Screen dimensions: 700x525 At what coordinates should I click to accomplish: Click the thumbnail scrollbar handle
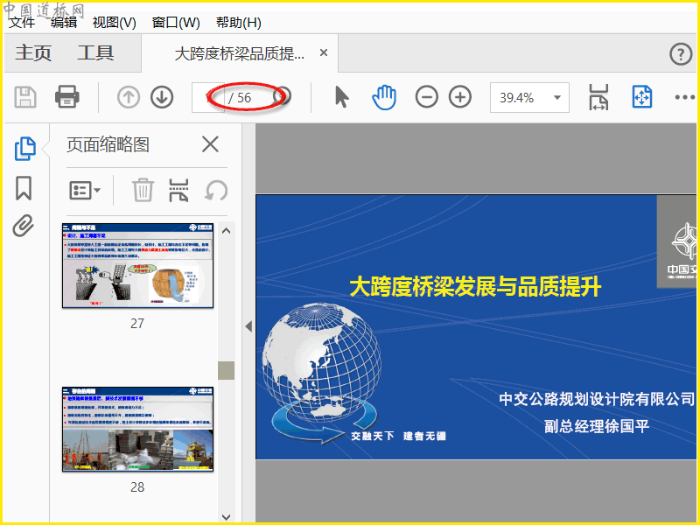click(226, 370)
